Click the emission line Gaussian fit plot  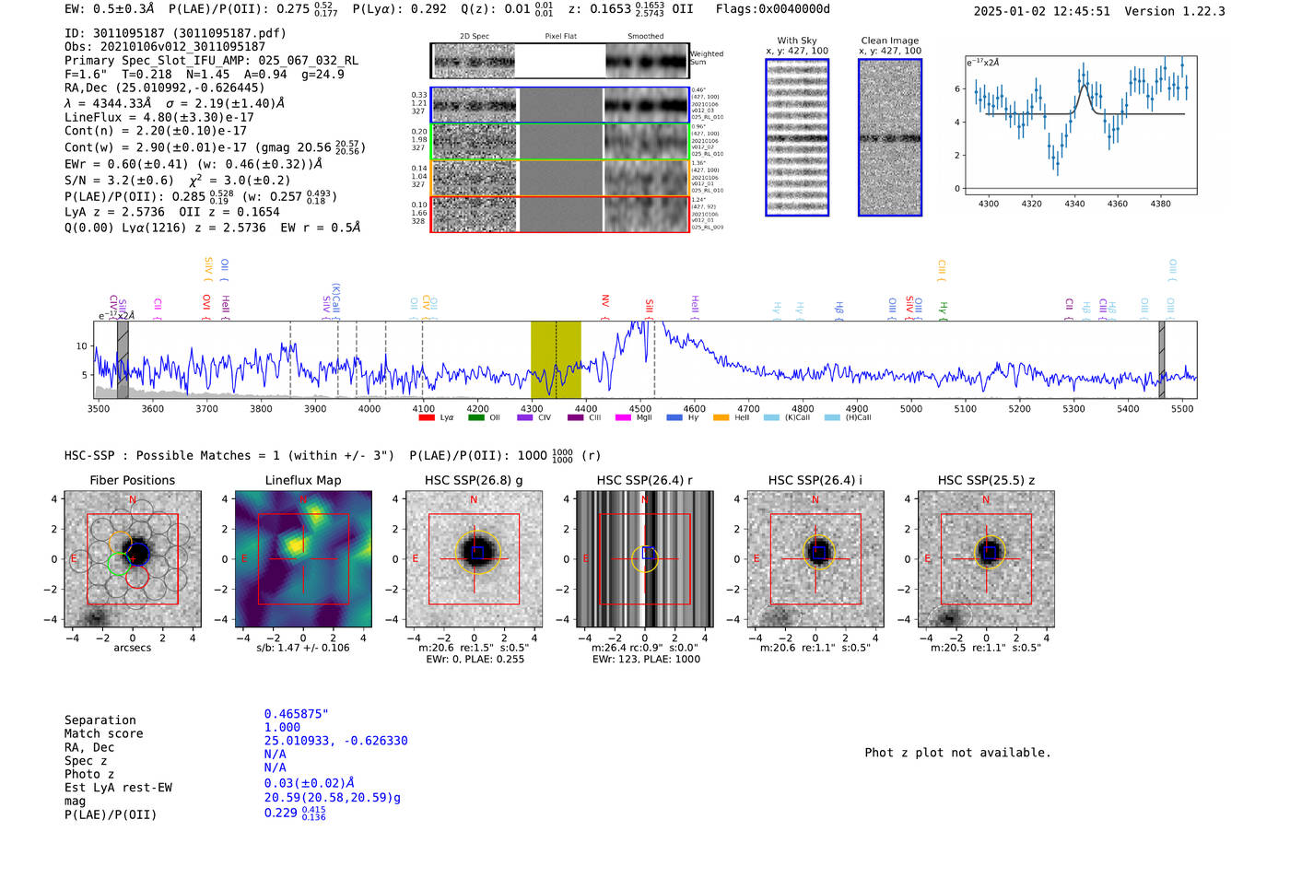tap(1081, 125)
